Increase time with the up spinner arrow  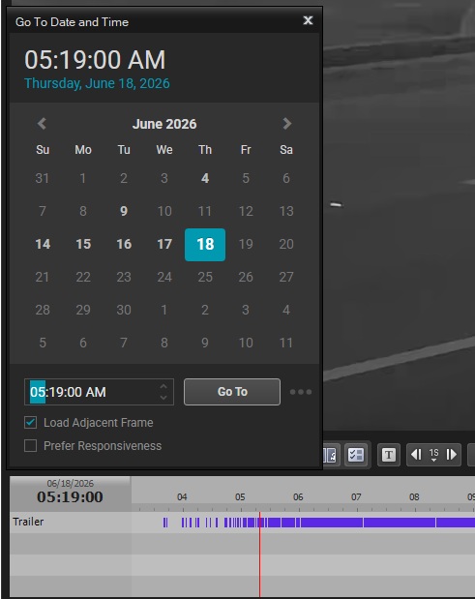pos(163,387)
